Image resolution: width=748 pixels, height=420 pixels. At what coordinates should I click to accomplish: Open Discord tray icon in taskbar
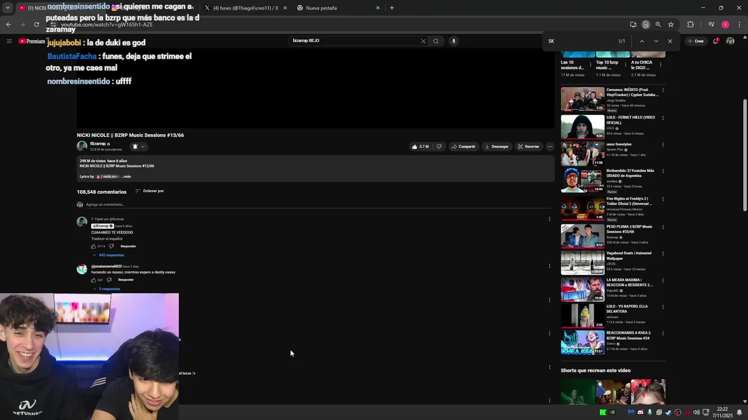(640, 412)
